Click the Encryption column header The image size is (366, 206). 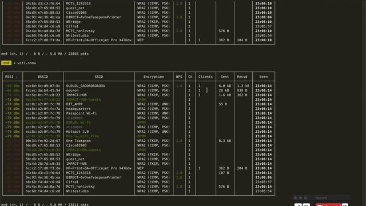click(154, 77)
